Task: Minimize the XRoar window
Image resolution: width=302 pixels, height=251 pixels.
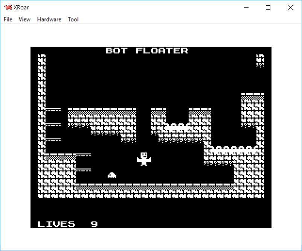Action: pos(247,7)
